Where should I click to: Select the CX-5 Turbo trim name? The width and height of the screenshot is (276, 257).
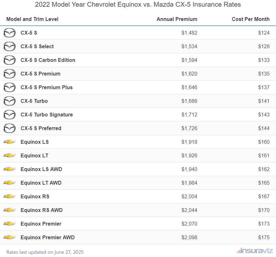pos(34,101)
